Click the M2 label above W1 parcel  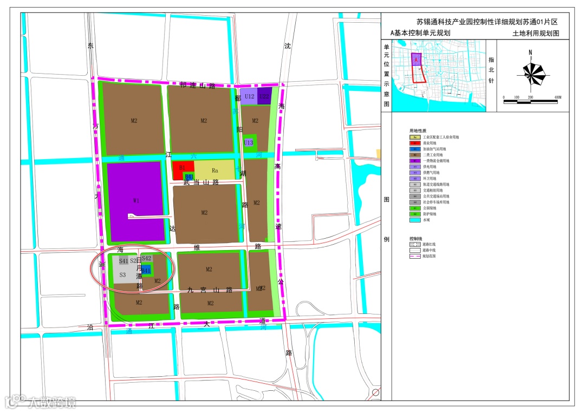tap(134, 121)
